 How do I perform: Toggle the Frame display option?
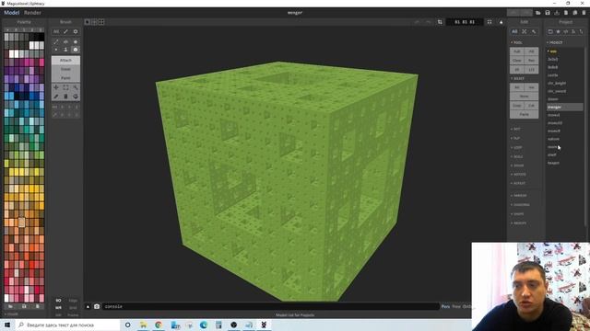tap(73, 314)
